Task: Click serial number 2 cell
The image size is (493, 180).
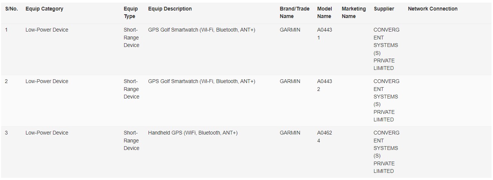Action: click(x=6, y=81)
